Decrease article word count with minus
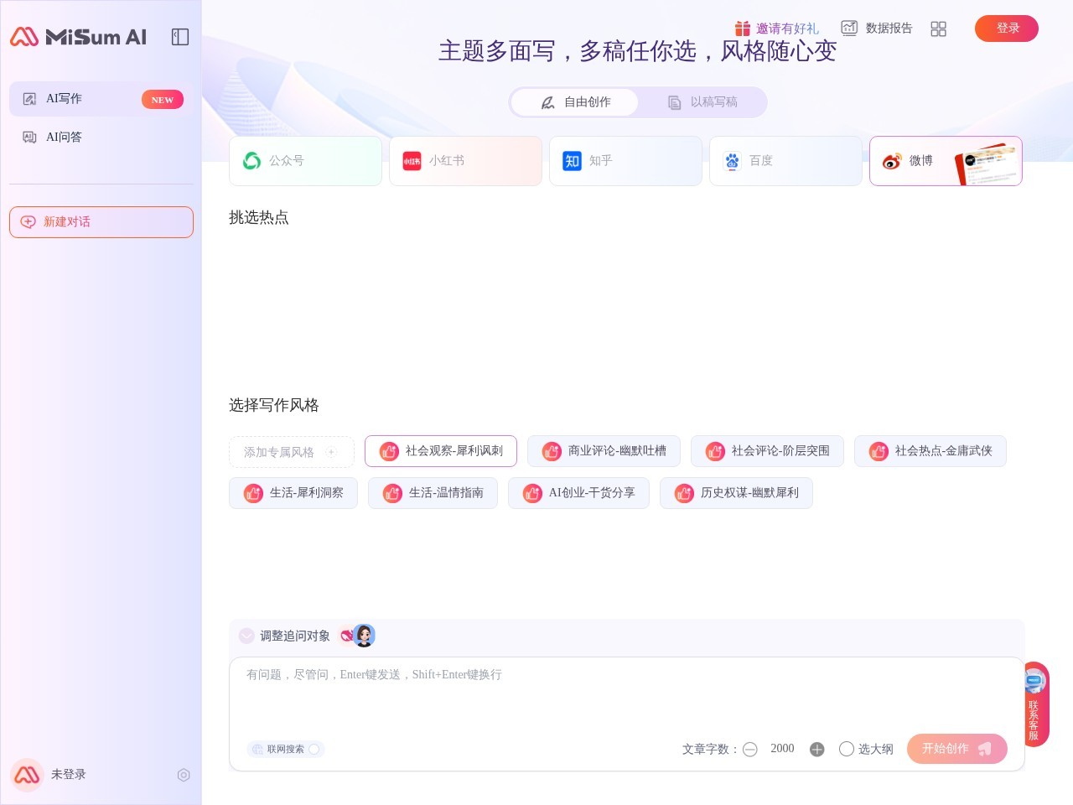 pos(750,749)
